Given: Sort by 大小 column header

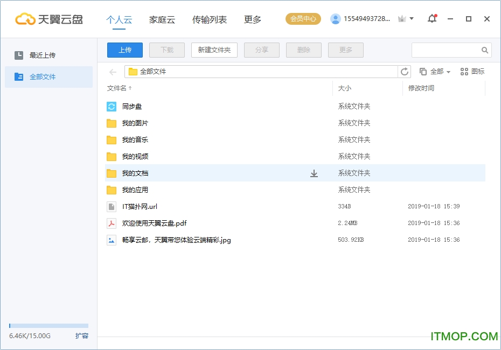Looking at the screenshot, I should point(344,88).
